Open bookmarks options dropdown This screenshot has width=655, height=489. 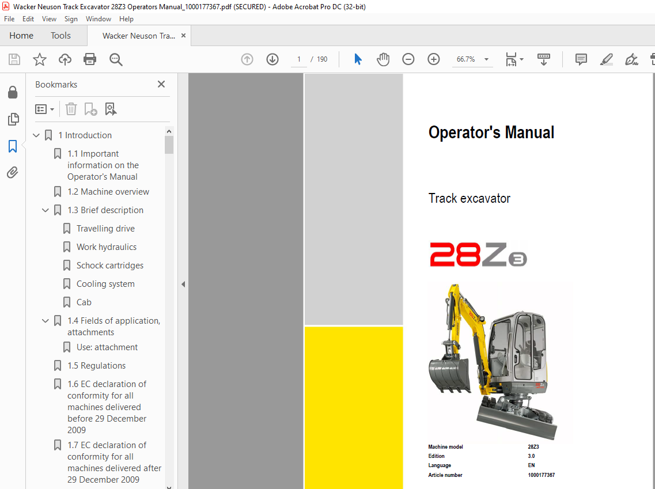(45, 109)
